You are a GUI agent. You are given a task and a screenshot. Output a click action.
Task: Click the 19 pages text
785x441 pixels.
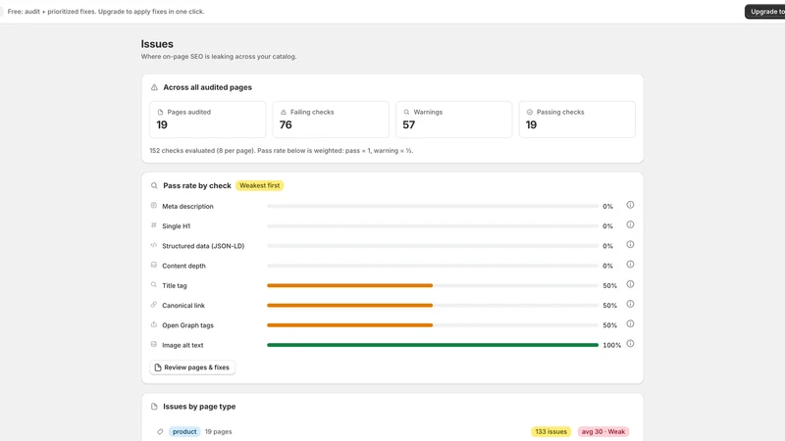pyautogui.click(x=218, y=431)
